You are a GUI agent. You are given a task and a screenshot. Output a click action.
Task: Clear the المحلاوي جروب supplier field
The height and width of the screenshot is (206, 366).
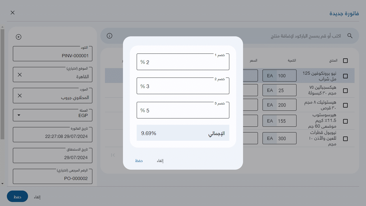[x=20, y=96]
